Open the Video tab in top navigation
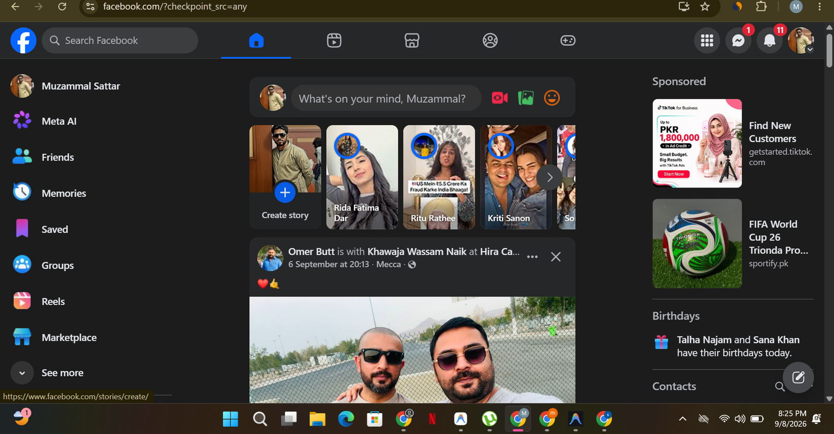Viewport: 834px width, 434px height. (x=334, y=41)
